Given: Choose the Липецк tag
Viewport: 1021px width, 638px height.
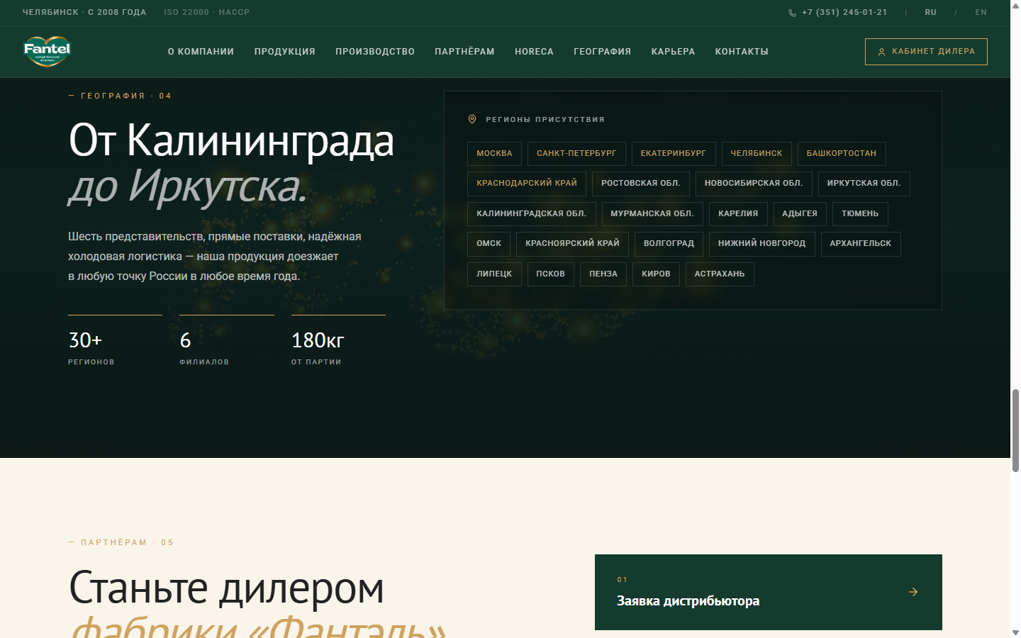Looking at the screenshot, I should coord(494,274).
